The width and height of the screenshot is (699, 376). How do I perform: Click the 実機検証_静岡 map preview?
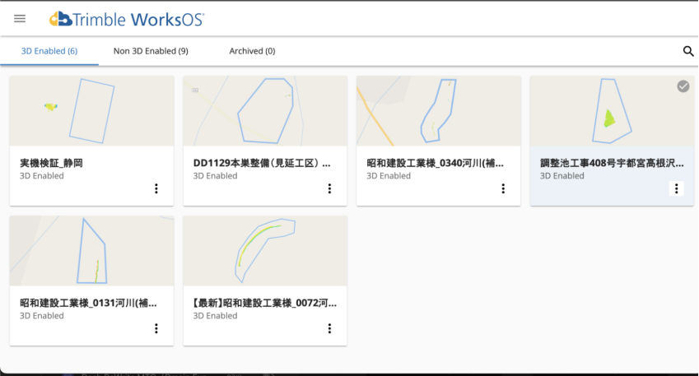(x=91, y=111)
